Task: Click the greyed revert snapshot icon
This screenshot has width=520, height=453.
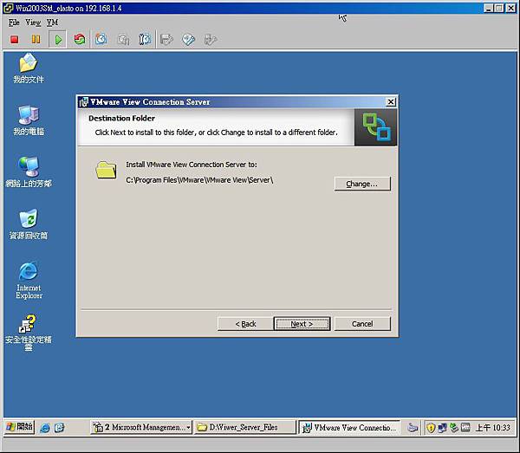Action: (123, 40)
